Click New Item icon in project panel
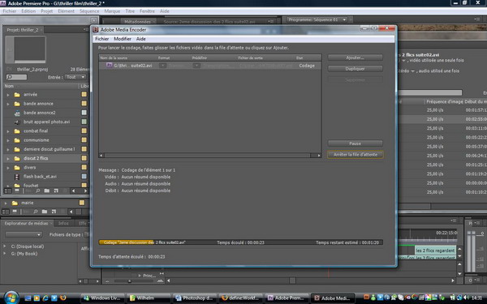The height and width of the screenshot is (304, 487). 56,191
